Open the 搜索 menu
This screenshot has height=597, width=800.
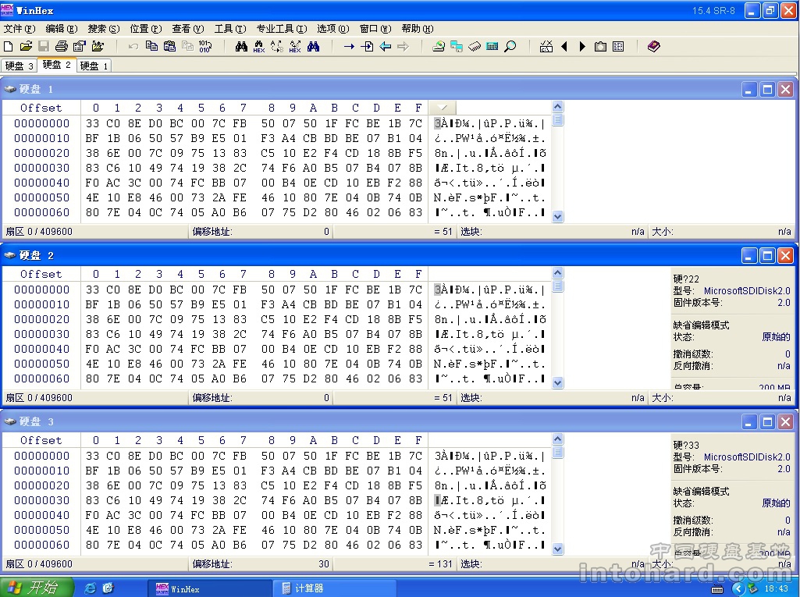[104, 29]
